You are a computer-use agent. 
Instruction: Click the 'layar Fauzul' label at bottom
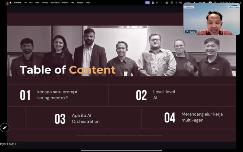point(8,144)
